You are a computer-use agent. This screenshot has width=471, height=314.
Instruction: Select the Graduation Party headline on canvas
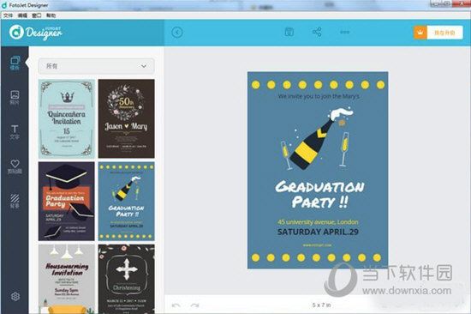tap(320, 195)
